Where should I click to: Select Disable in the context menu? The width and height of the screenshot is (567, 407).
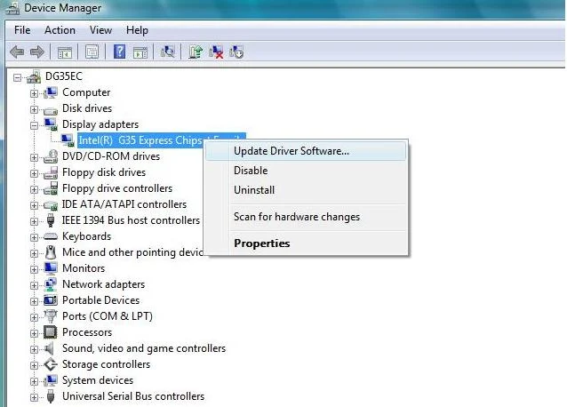[251, 171]
